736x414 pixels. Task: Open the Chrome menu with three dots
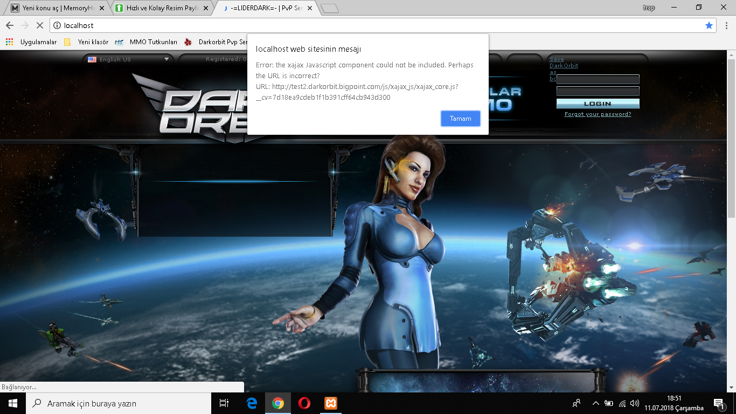pyautogui.click(x=726, y=25)
